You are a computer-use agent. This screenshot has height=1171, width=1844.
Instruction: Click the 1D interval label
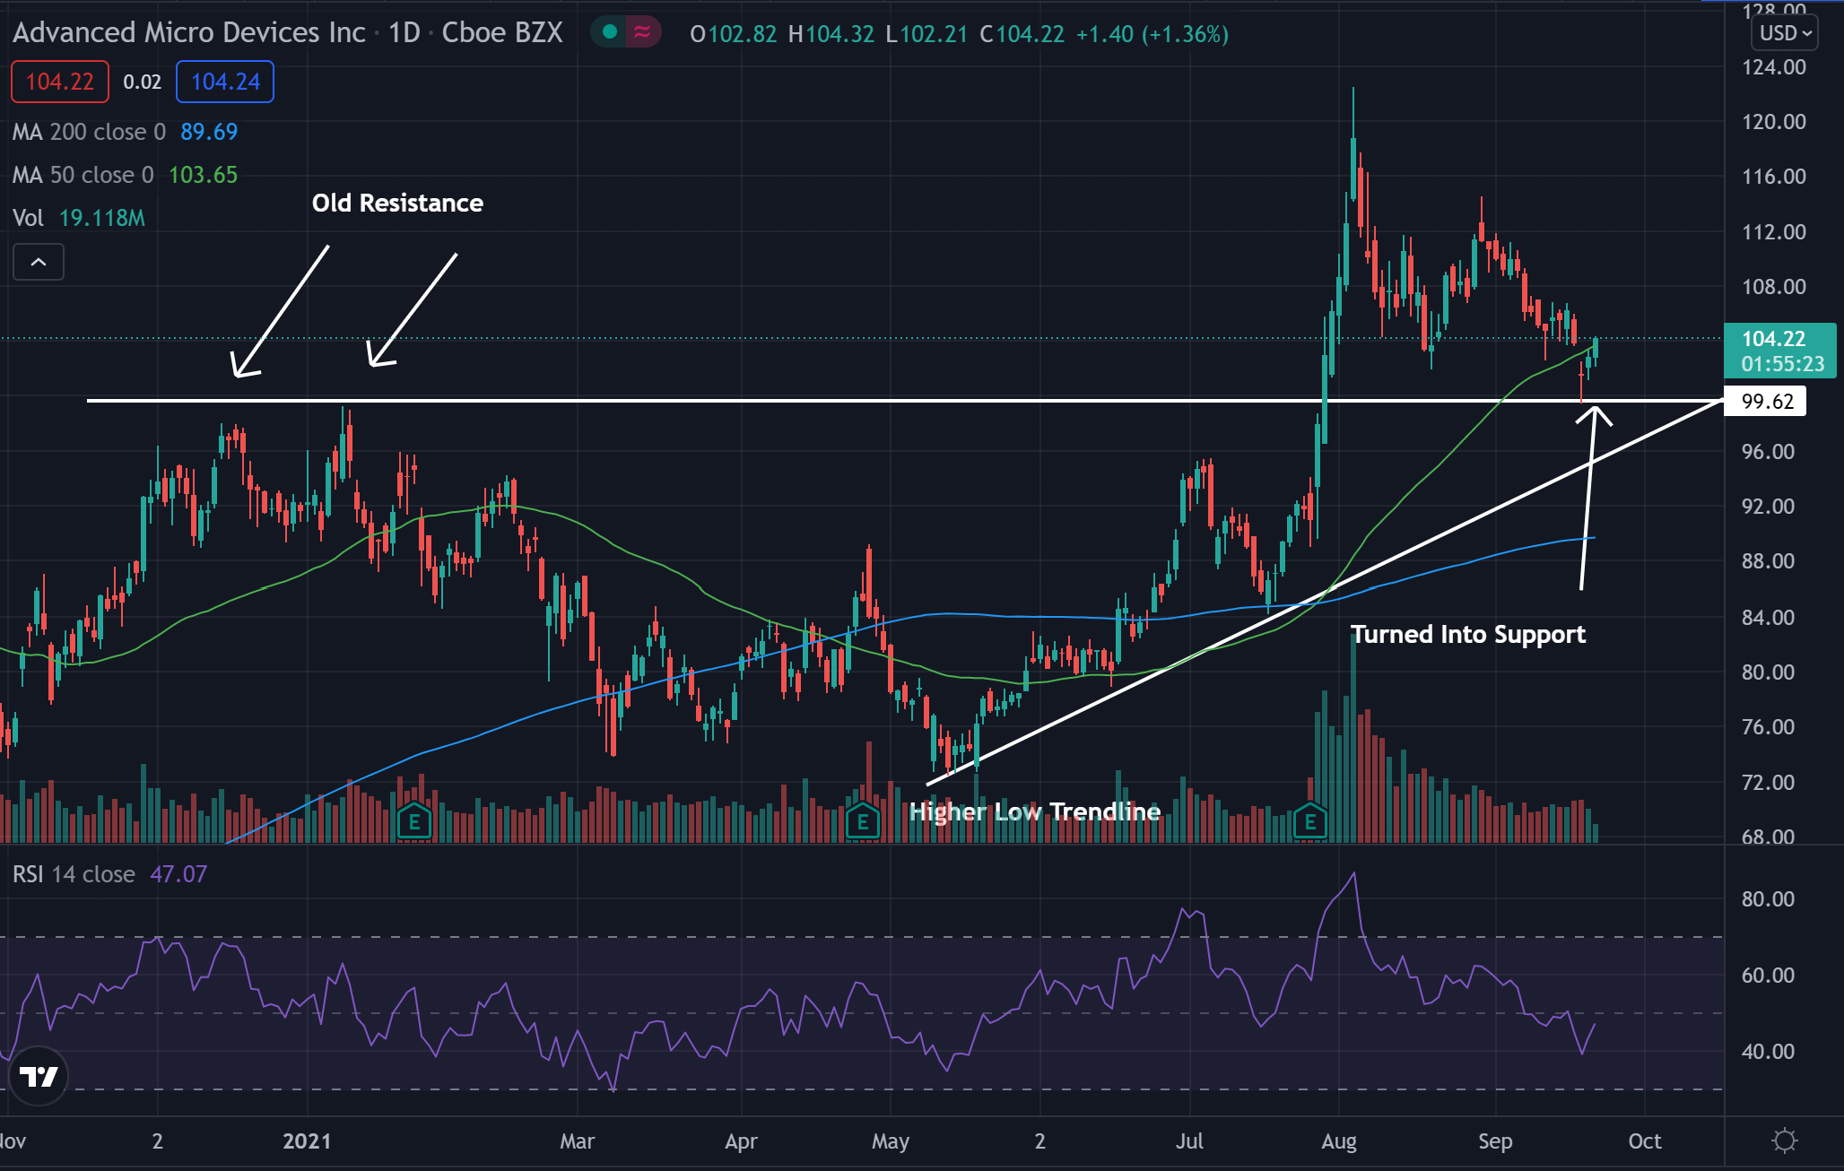[404, 33]
